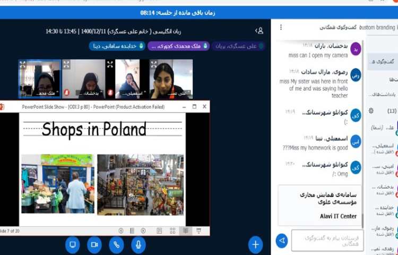Click the phone audio call button
Viewport: 398px width, 255px height.
(116, 244)
